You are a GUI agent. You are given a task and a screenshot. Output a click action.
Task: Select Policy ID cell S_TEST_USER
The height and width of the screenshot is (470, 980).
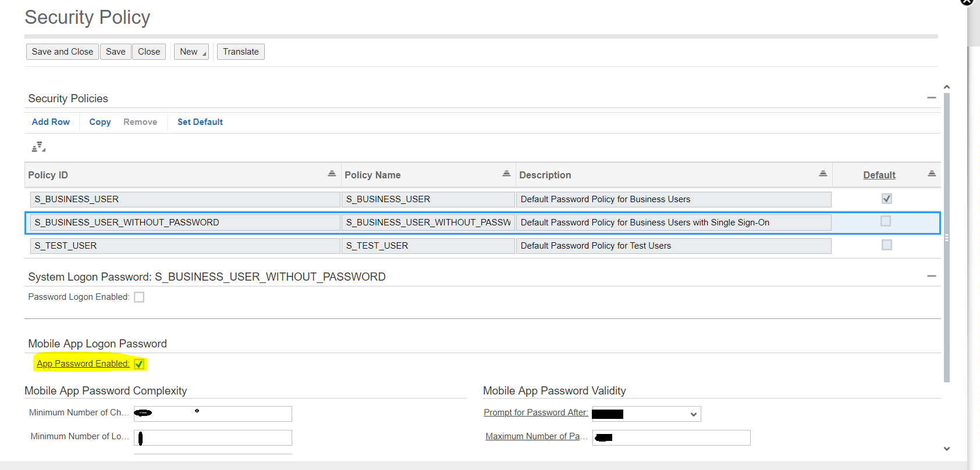185,246
